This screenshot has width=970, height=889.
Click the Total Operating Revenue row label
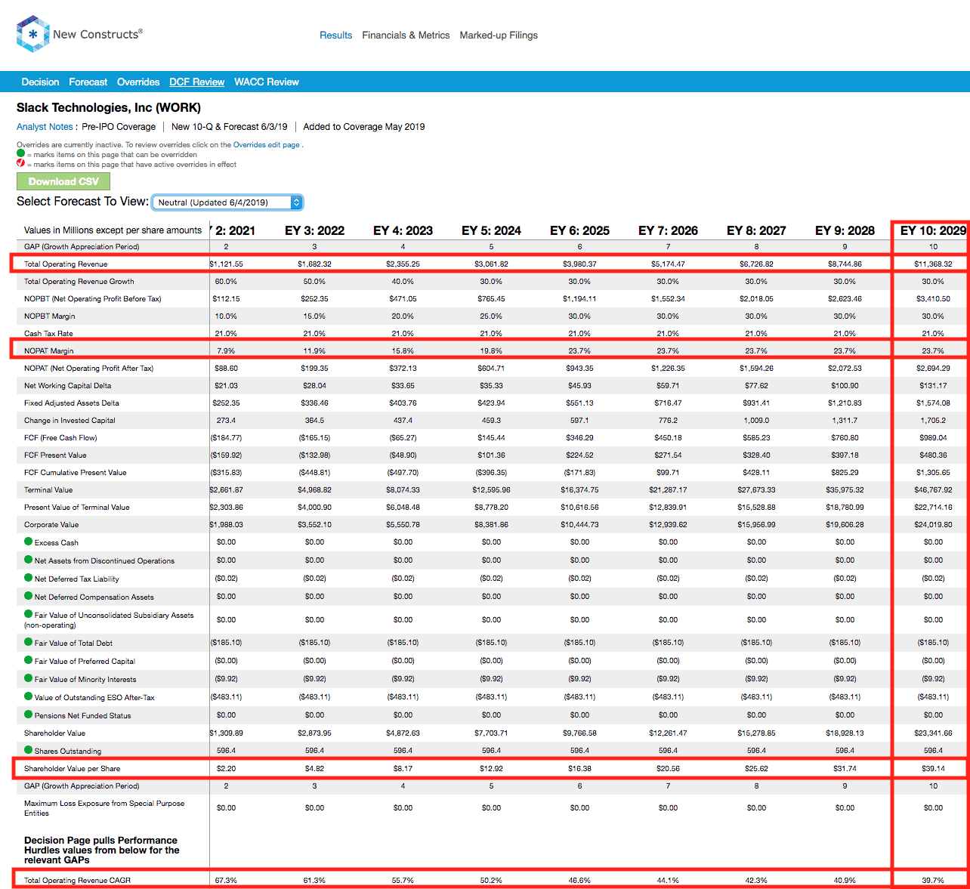(66, 264)
